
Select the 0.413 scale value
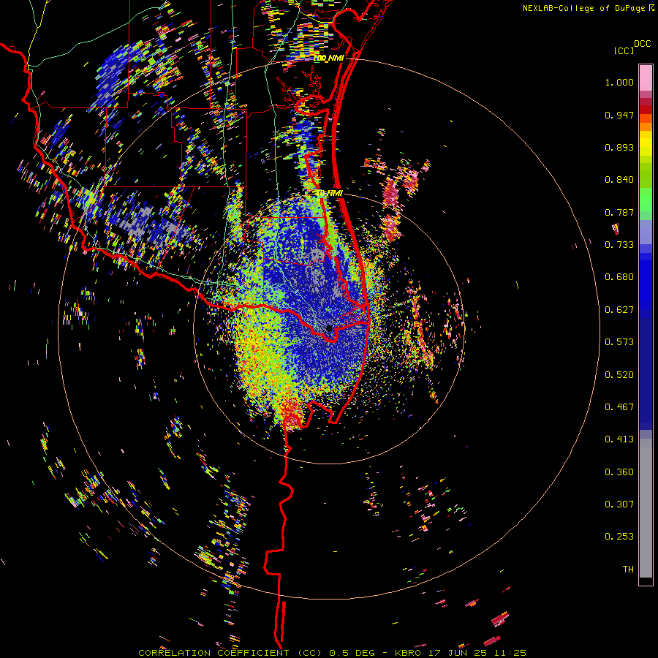pyautogui.click(x=619, y=439)
